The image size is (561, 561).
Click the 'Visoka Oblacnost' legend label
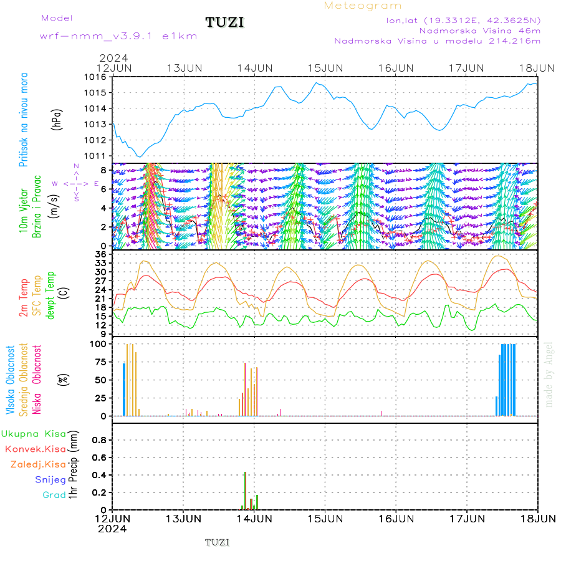11,380
